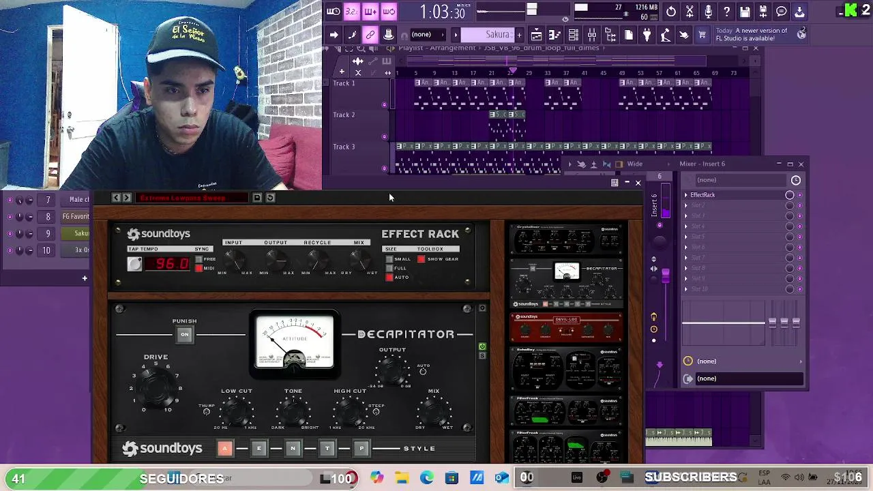873x491 pixels.
Task: Toggle Decapitator solo S button
Action: (x=482, y=355)
